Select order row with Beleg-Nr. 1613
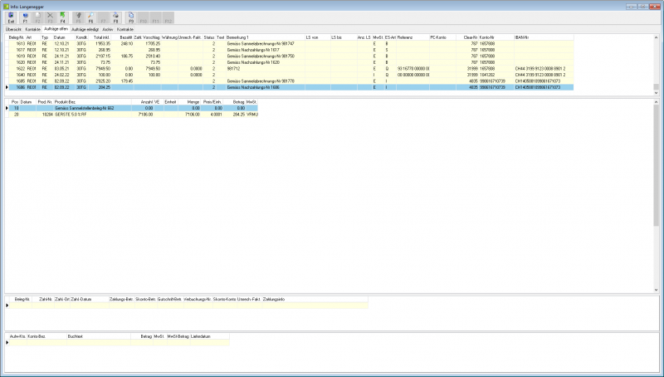664x377 pixels. click(x=291, y=44)
